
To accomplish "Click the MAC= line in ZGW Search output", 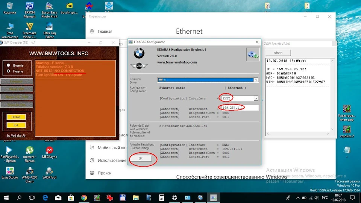I will click(291, 77).
